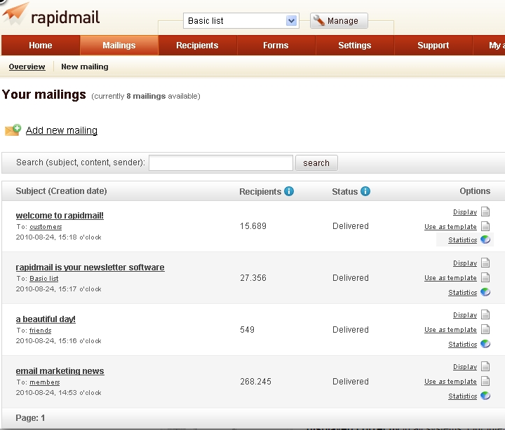Focus the mailing search text field
Image resolution: width=505 pixels, height=430 pixels.
[x=220, y=162]
